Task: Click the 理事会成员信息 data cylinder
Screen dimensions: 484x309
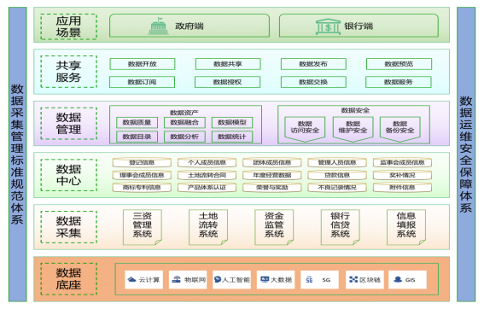Action: (142, 175)
